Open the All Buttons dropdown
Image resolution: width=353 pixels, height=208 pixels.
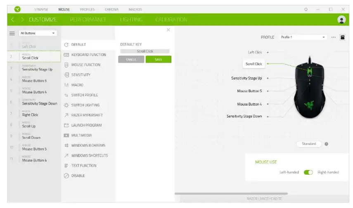click(x=38, y=33)
